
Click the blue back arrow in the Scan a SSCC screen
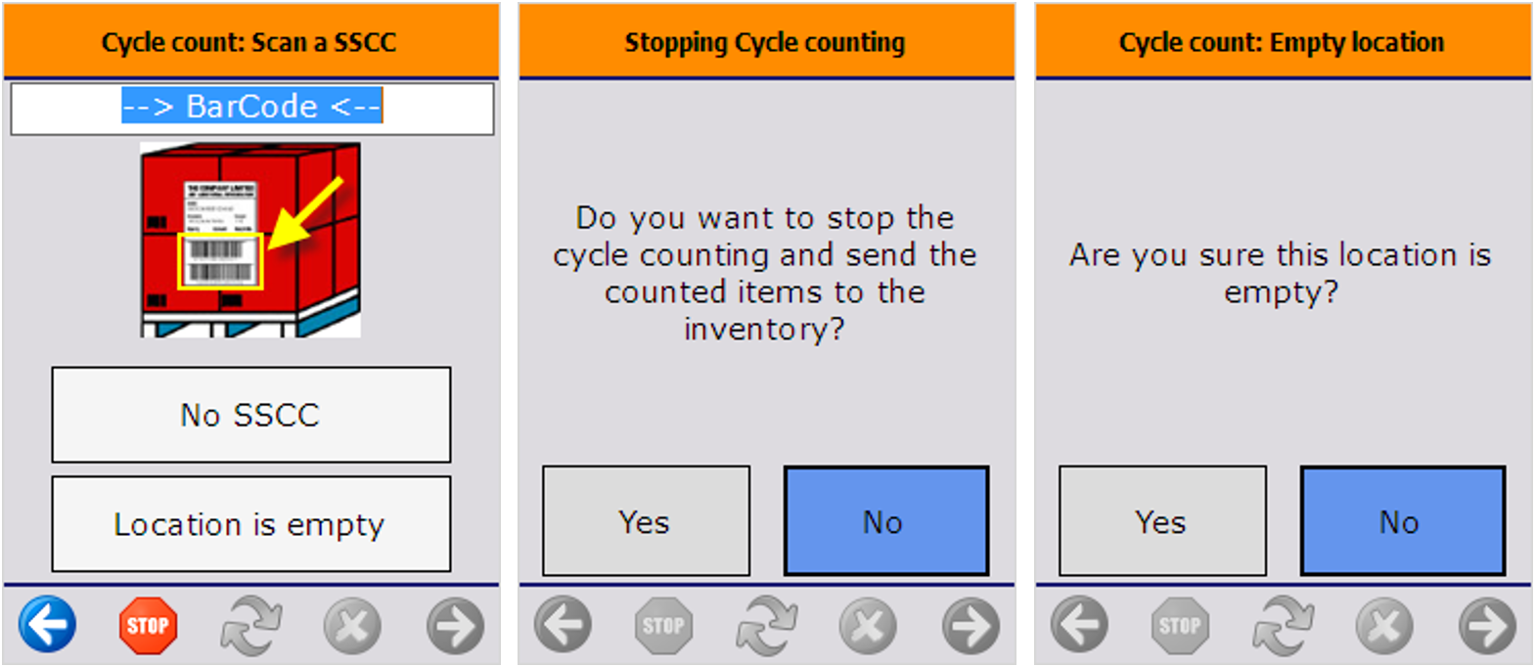[x=47, y=624]
